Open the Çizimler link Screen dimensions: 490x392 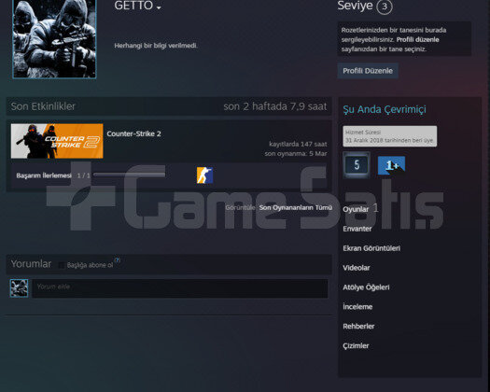coord(356,346)
